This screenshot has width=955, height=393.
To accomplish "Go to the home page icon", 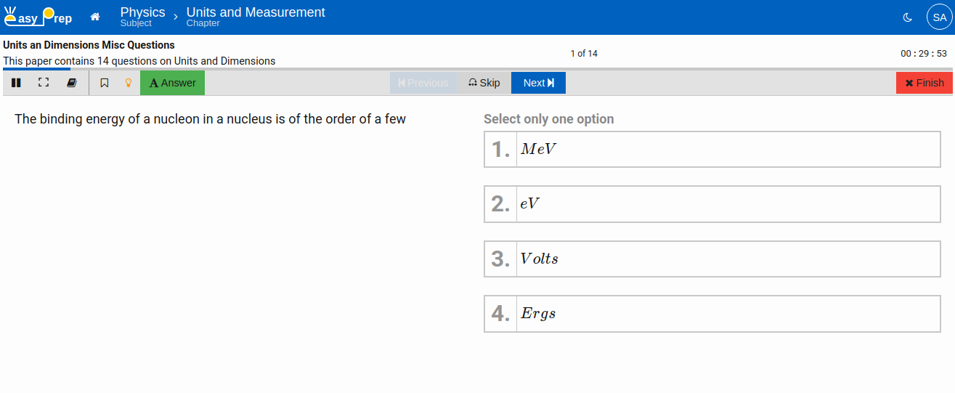I will (x=95, y=17).
